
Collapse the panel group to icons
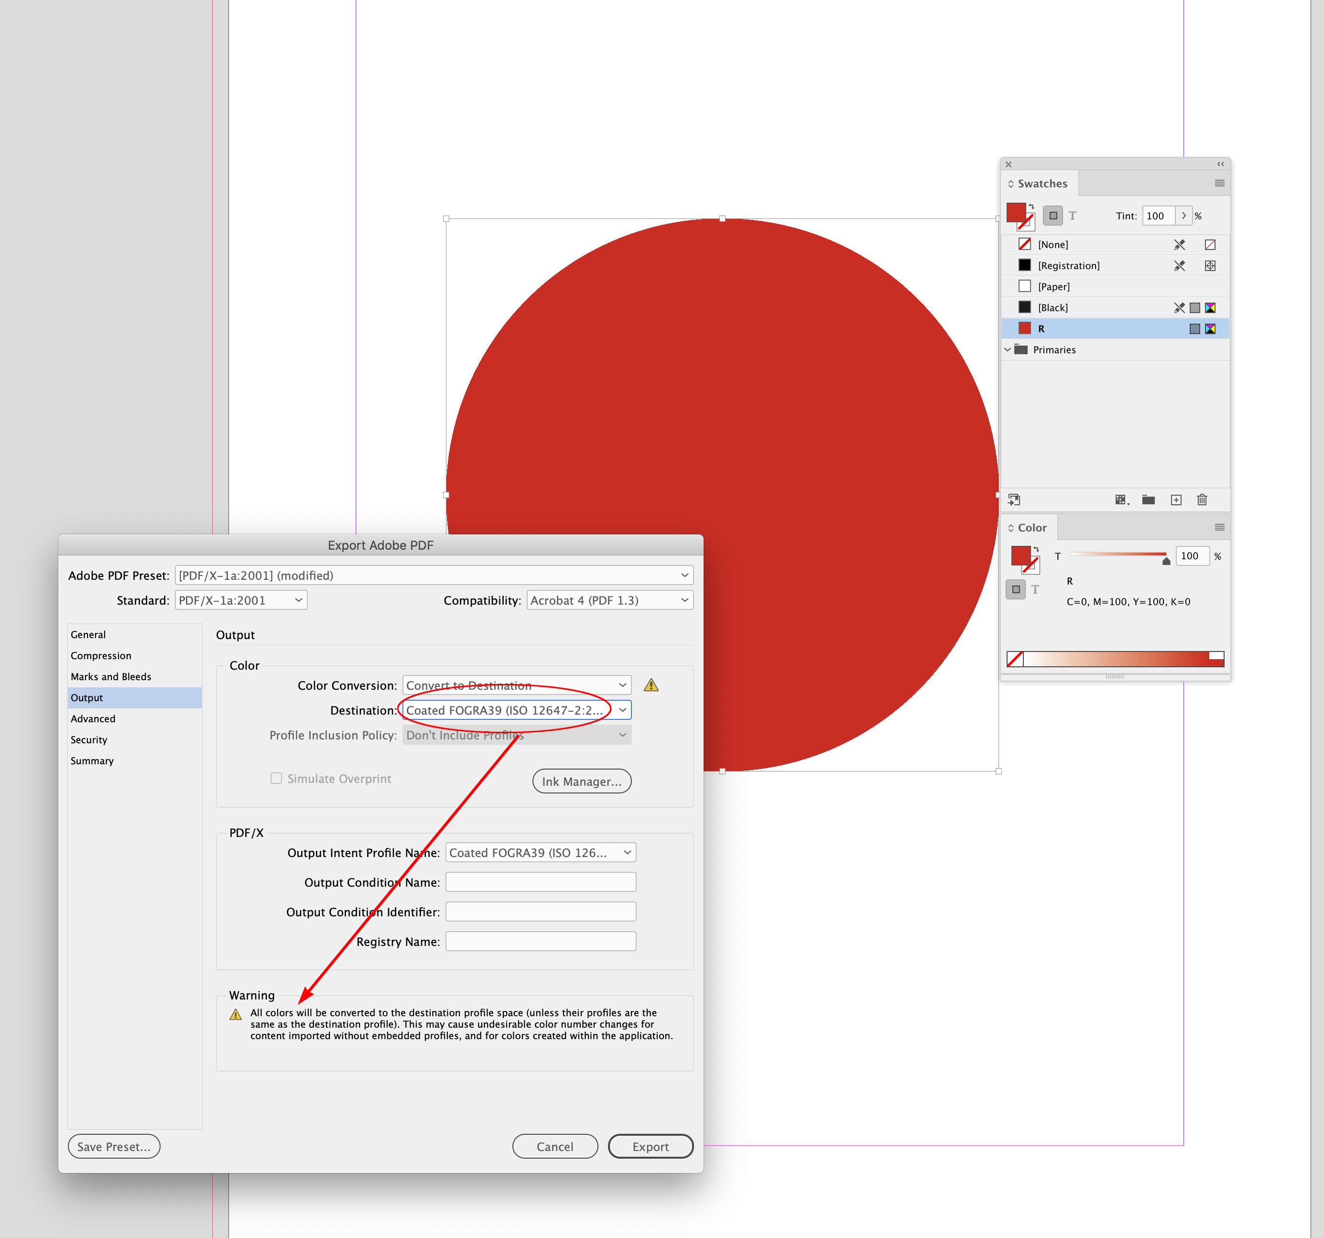[x=1220, y=164]
